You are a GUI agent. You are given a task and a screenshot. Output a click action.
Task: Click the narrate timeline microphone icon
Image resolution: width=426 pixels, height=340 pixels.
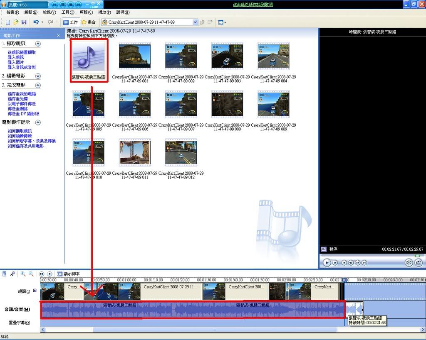13,274
